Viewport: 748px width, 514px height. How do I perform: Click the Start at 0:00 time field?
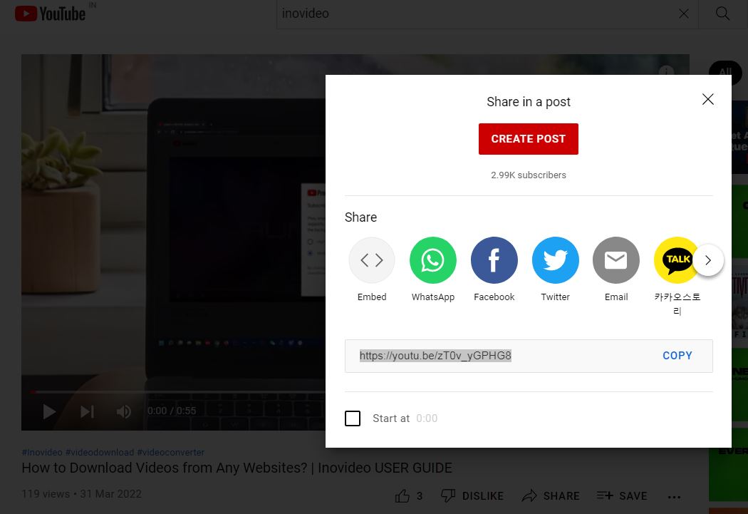pyautogui.click(x=427, y=418)
